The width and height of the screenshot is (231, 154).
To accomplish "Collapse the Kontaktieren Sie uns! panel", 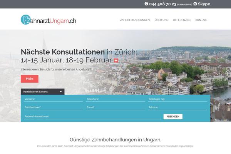I will pos(43,92).
